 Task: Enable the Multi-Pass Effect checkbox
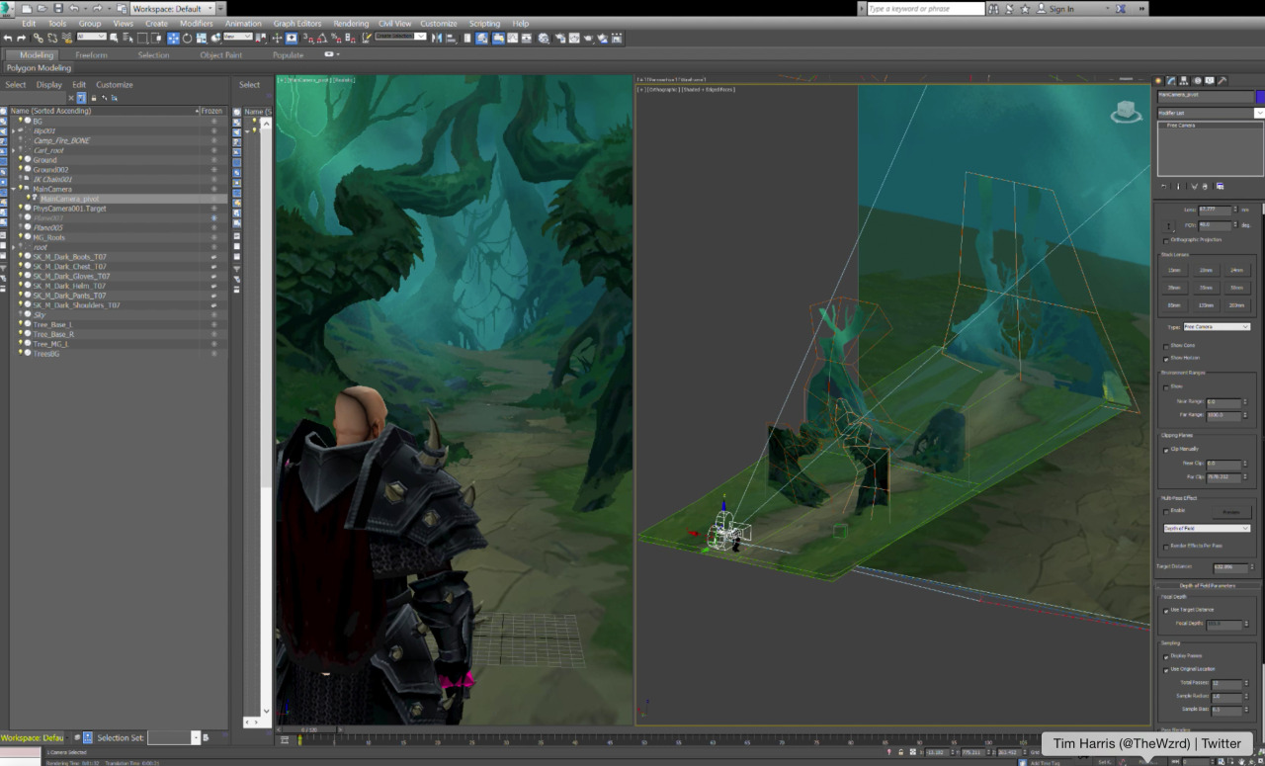pos(1166,512)
